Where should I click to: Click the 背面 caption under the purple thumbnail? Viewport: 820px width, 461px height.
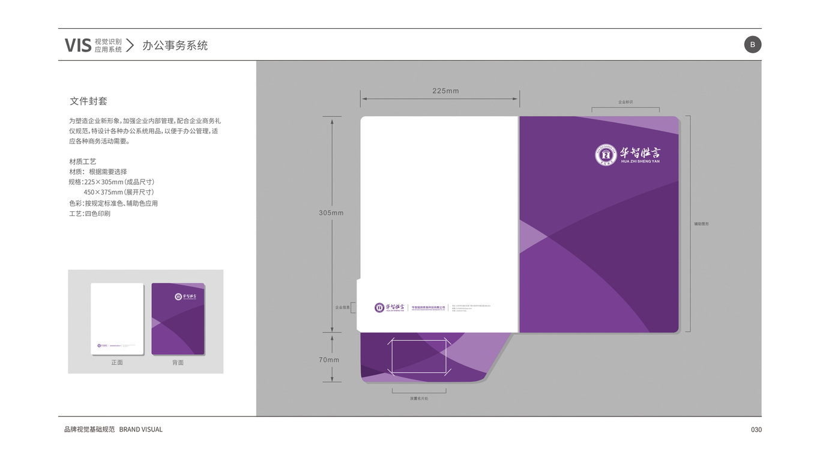click(178, 363)
